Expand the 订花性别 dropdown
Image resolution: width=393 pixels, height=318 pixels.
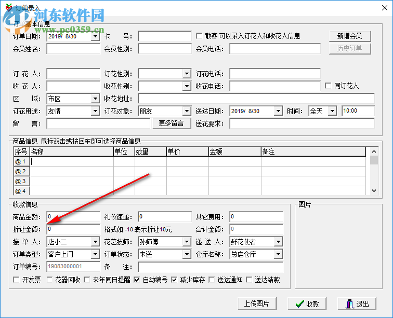coord(187,74)
